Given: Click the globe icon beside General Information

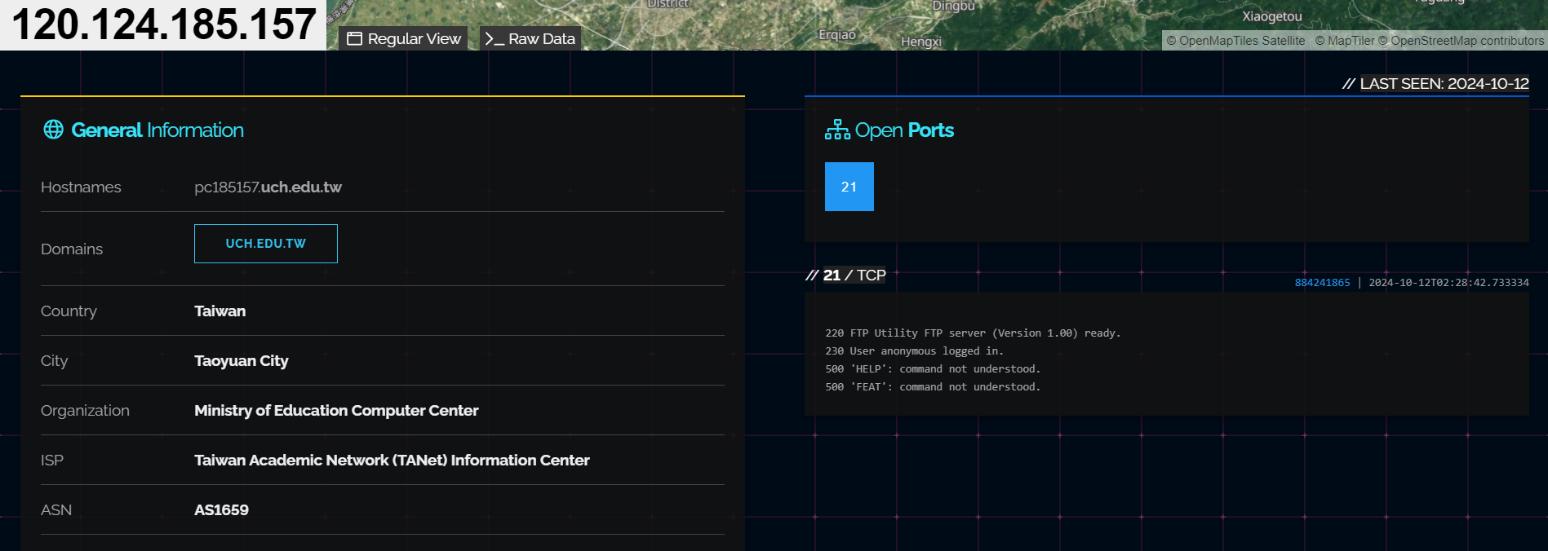Looking at the screenshot, I should (54, 130).
